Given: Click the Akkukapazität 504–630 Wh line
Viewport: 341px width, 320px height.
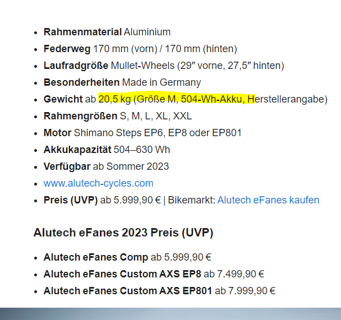Looking at the screenshot, I should tap(107, 150).
